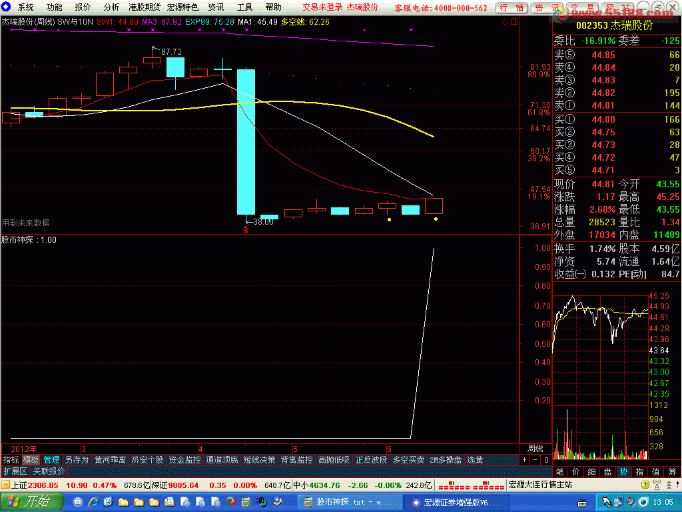Select the 济安个股 indicator tab

click(x=147, y=460)
